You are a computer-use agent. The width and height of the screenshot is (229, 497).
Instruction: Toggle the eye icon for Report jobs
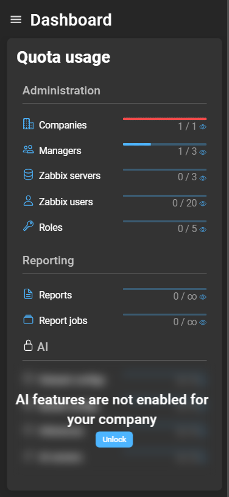point(203,322)
